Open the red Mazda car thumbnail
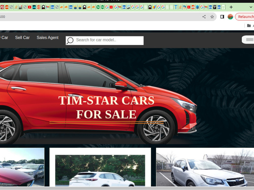 point(22,167)
